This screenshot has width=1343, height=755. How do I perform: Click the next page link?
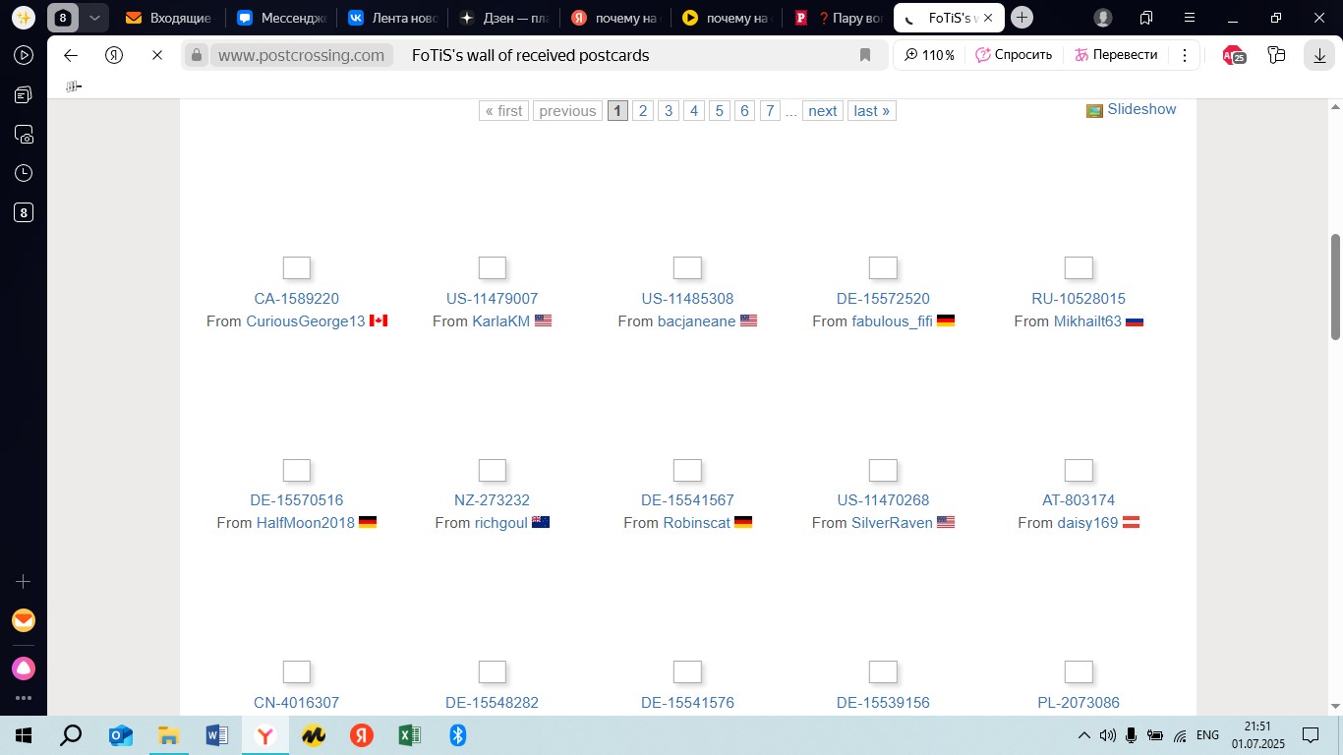(822, 111)
